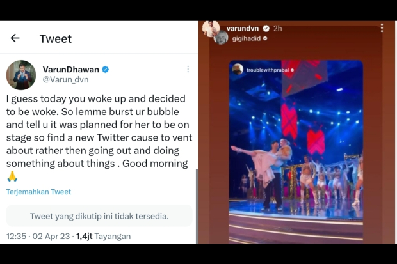The width and height of the screenshot is (397, 264).
Task: Open gigihadid tagged username
Action: pyautogui.click(x=247, y=38)
